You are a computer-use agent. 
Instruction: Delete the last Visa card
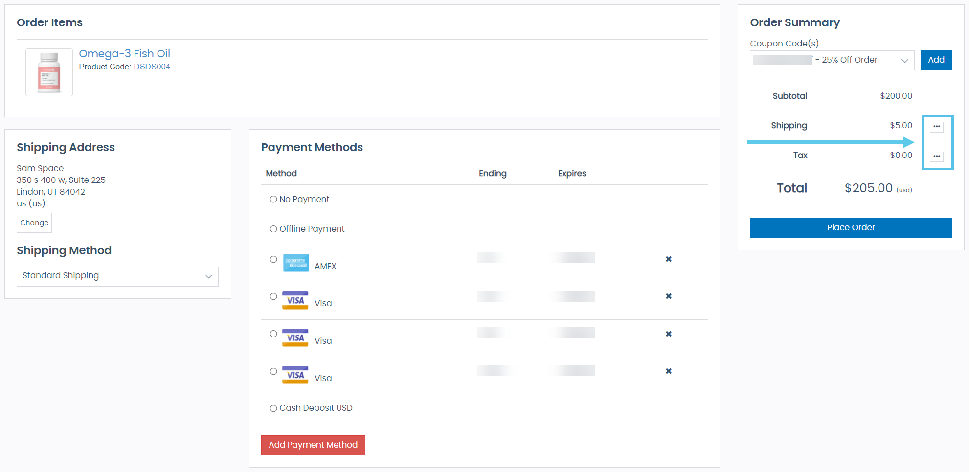668,371
